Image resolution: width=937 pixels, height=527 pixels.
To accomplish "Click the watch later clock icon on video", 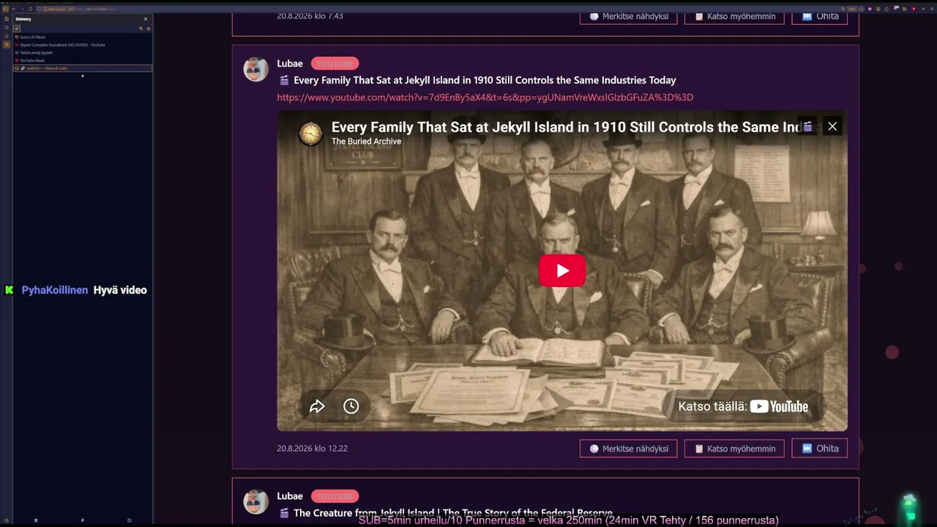I will (351, 406).
